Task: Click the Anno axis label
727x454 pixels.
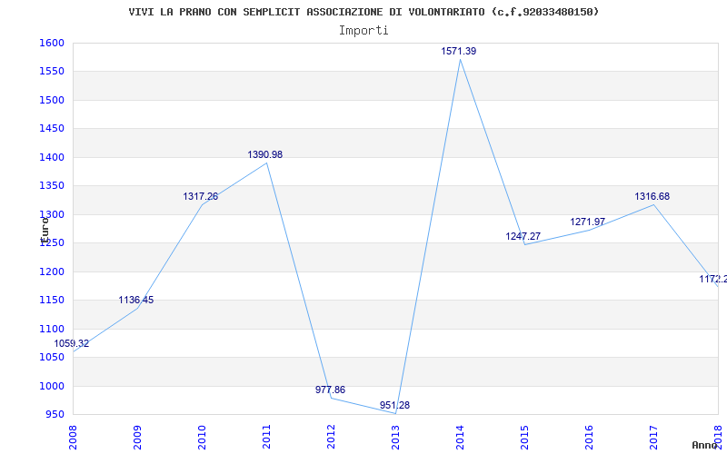Action: click(x=704, y=445)
